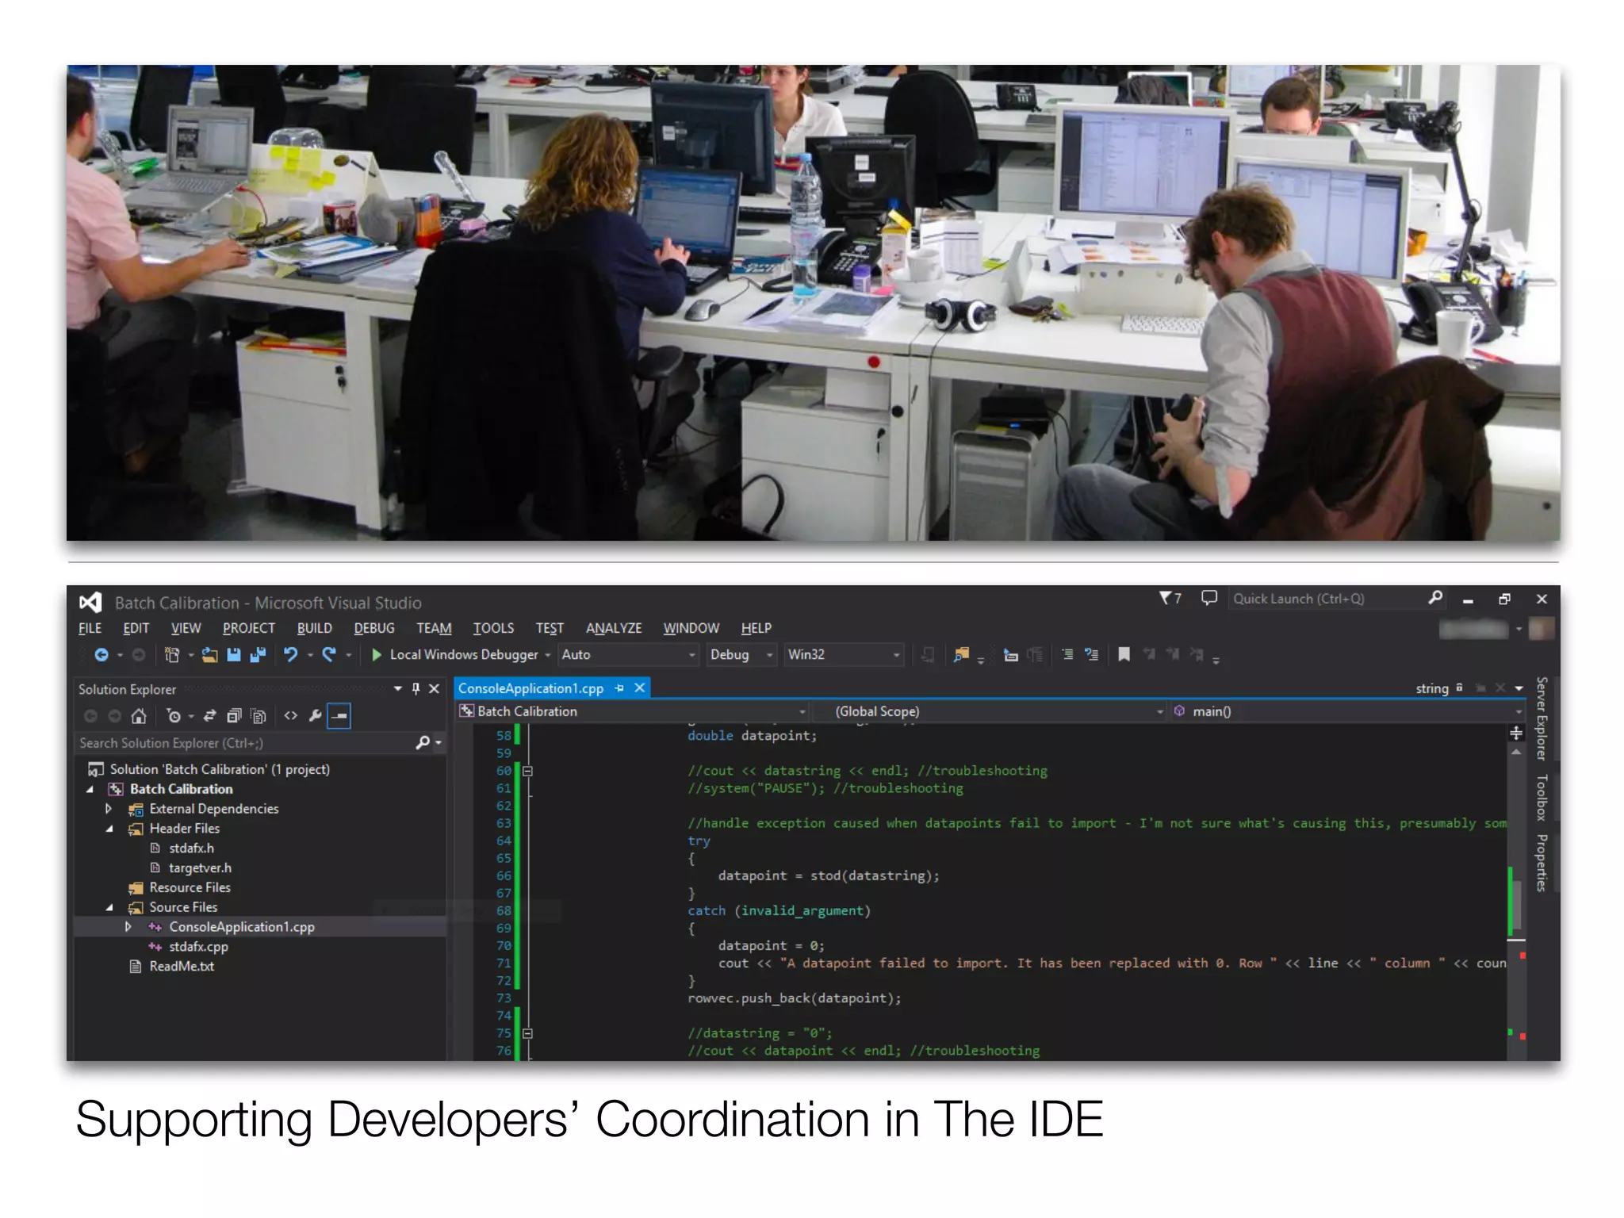Screen dimensions: 1624x1218
Task: Switch to the ConsoleApplication1.cpp tab
Action: point(530,688)
